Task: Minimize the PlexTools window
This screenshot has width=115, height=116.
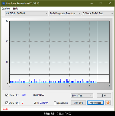Action: pos(92,3)
